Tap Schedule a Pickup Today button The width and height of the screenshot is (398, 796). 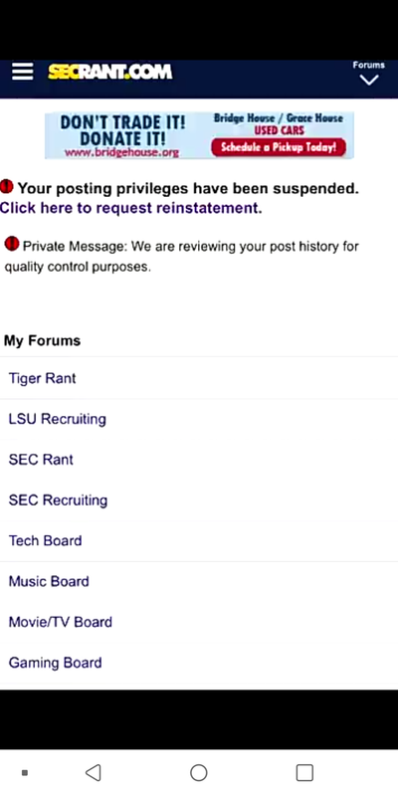[279, 147]
